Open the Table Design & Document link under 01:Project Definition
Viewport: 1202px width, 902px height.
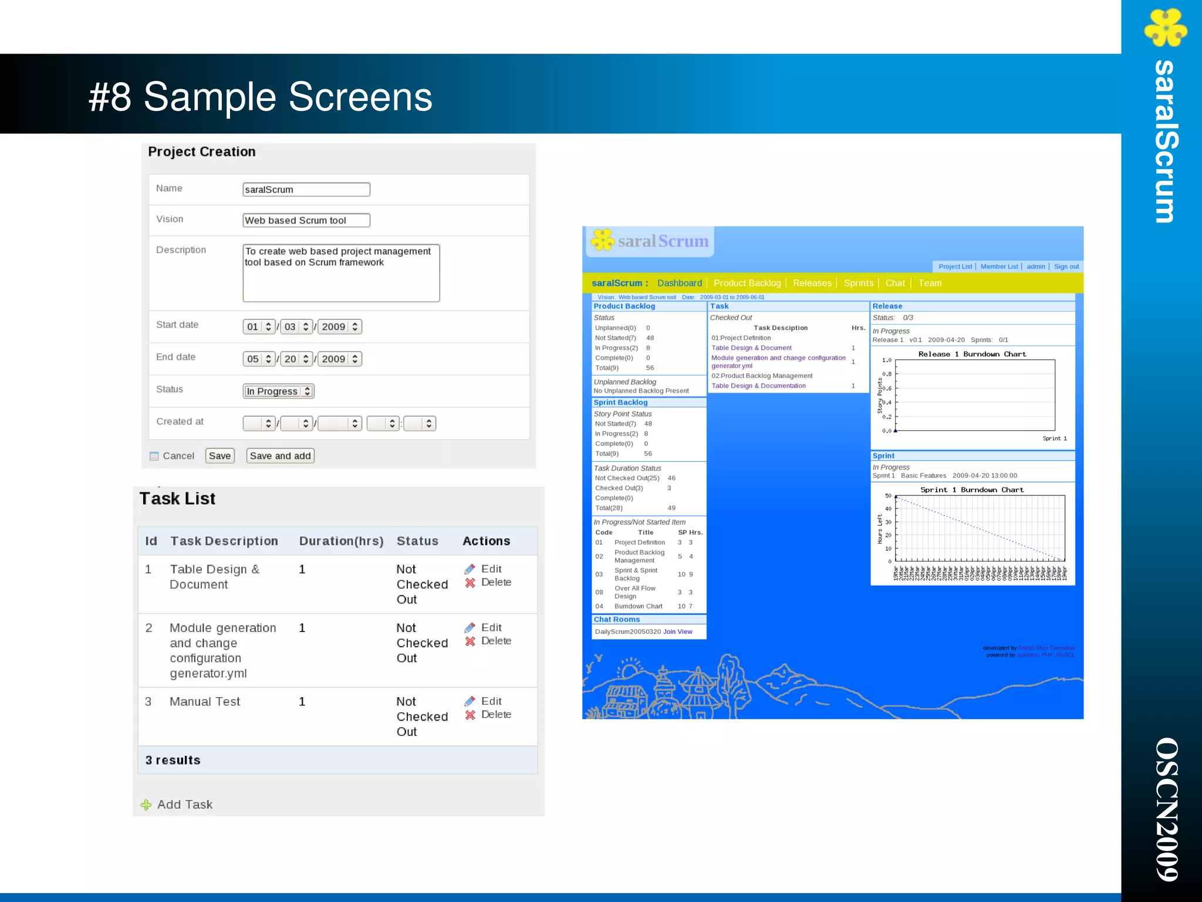pos(751,348)
